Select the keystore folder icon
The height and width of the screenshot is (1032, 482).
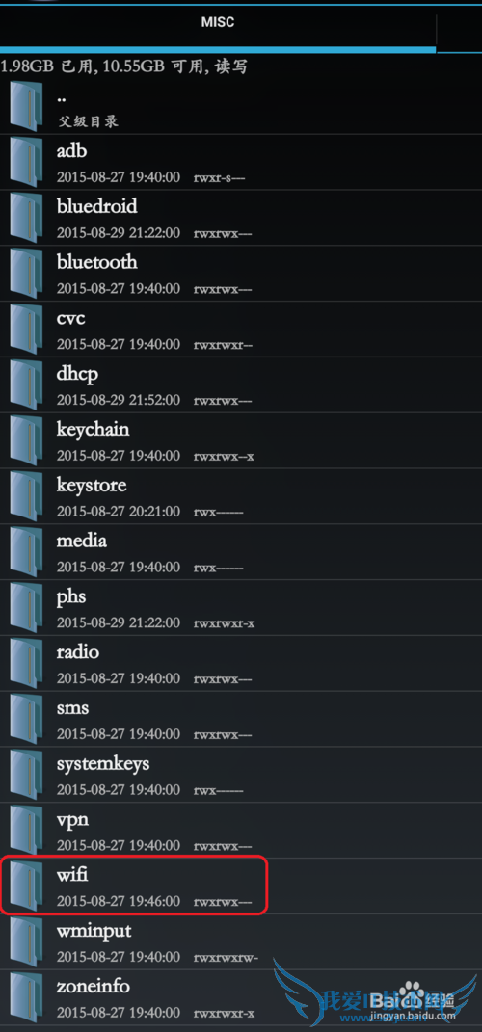[x=27, y=496]
